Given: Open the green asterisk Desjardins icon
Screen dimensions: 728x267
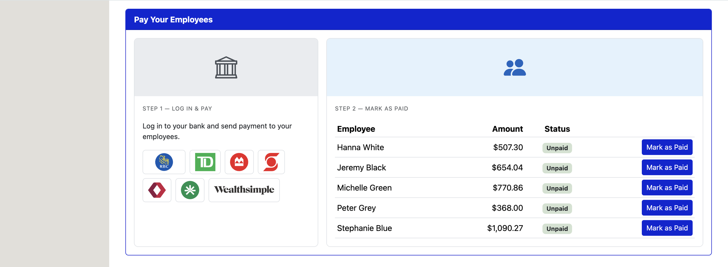Looking at the screenshot, I should (190, 190).
